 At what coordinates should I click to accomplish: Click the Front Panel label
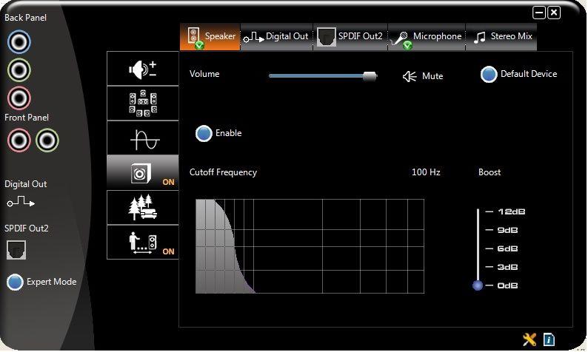point(27,118)
